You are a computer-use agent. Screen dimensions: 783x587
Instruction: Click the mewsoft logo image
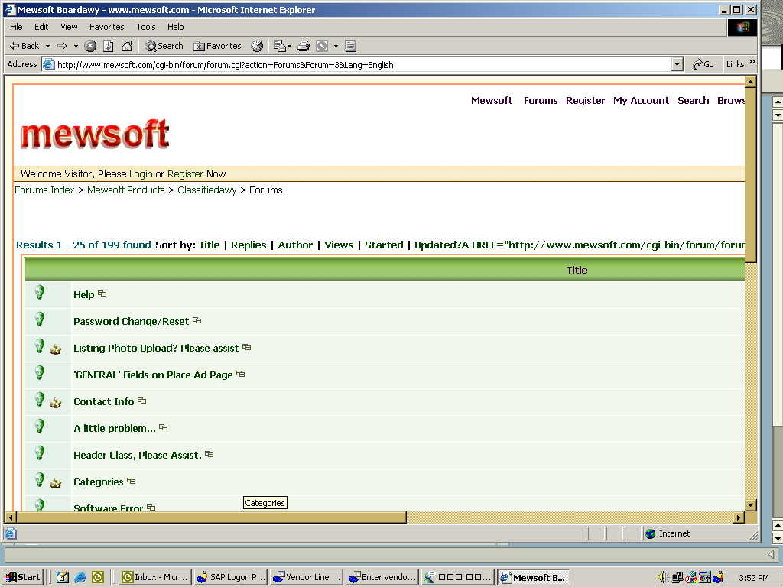point(95,134)
